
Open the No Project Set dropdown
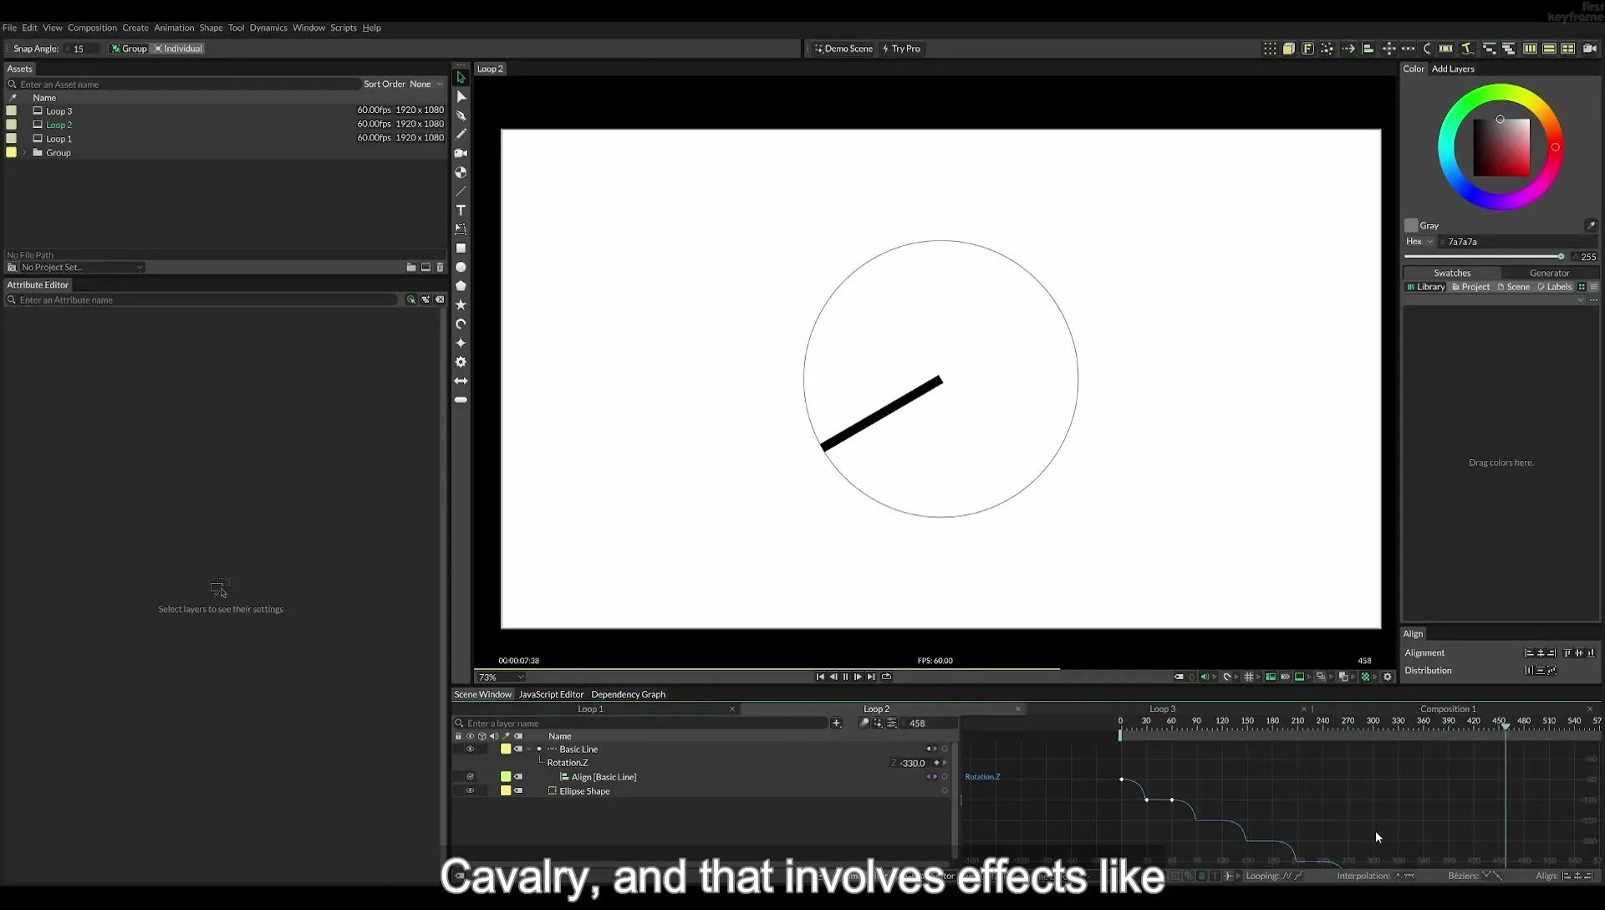(x=81, y=268)
